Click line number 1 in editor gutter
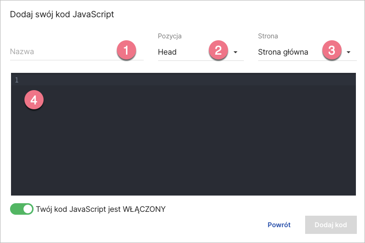The height and width of the screenshot is (243, 365). click(x=17, y=80)
